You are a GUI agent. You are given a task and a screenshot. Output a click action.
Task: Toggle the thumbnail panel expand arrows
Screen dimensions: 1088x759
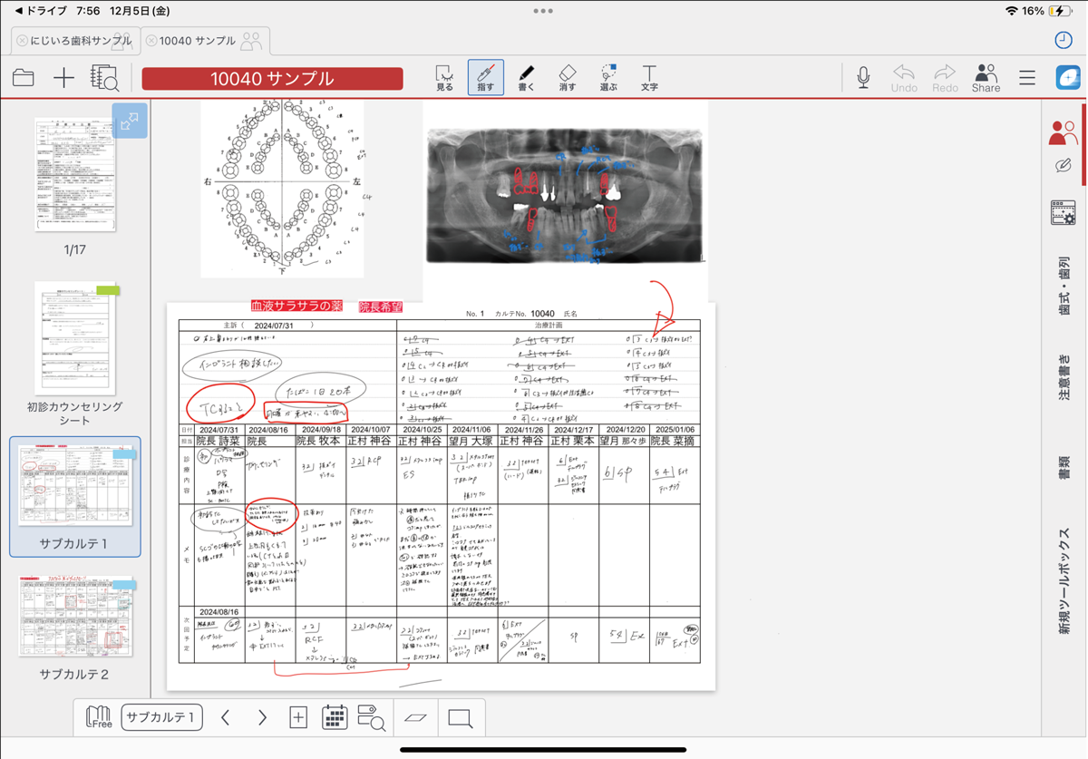130,121
